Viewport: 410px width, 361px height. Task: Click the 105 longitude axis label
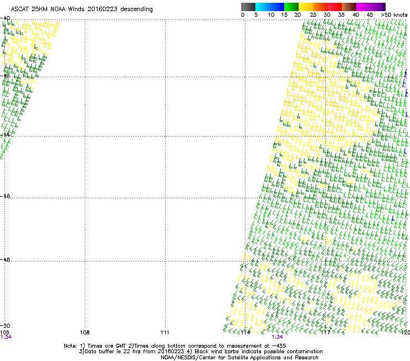4,333
